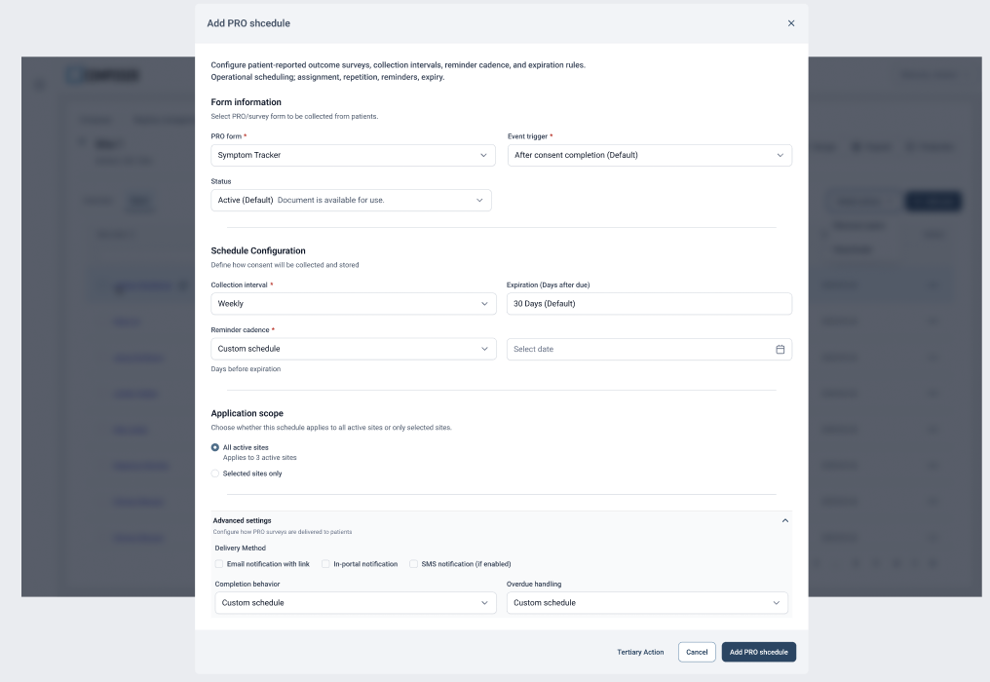Open the Collection interval Weekly dropdown
This screenshot has width=990, height=682.
point(354,304)
